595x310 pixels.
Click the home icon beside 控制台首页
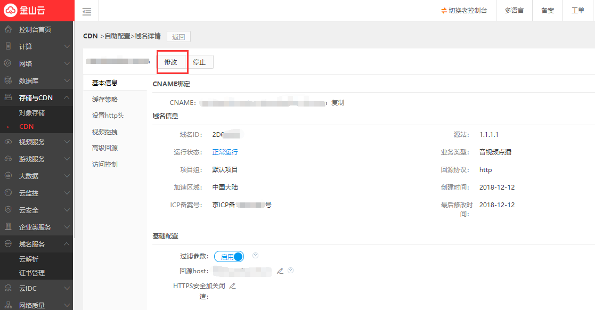(8, 29)
